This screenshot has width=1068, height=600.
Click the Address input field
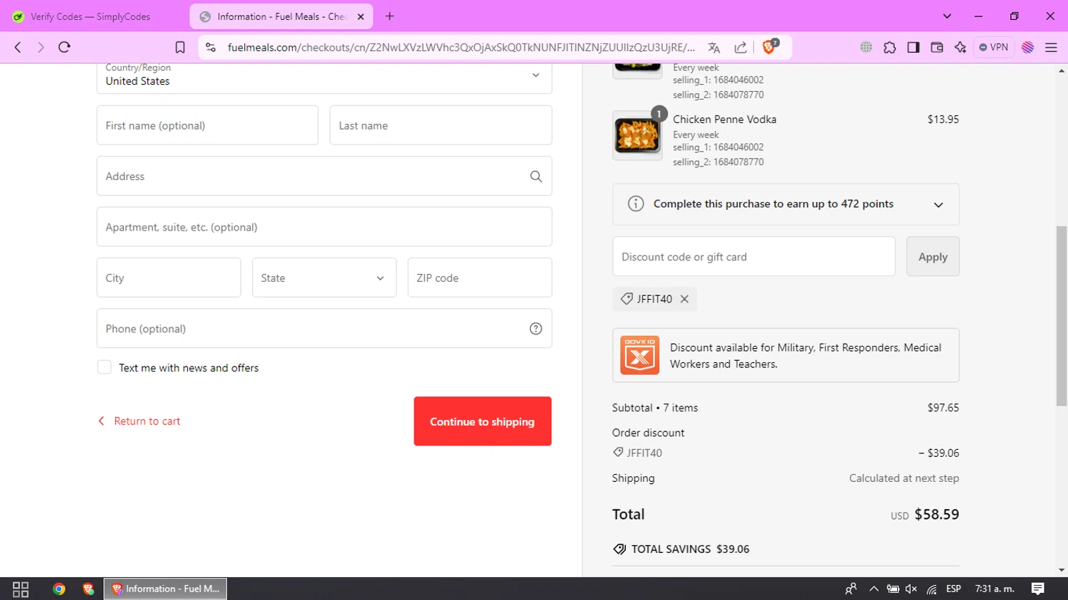[324, 176]
